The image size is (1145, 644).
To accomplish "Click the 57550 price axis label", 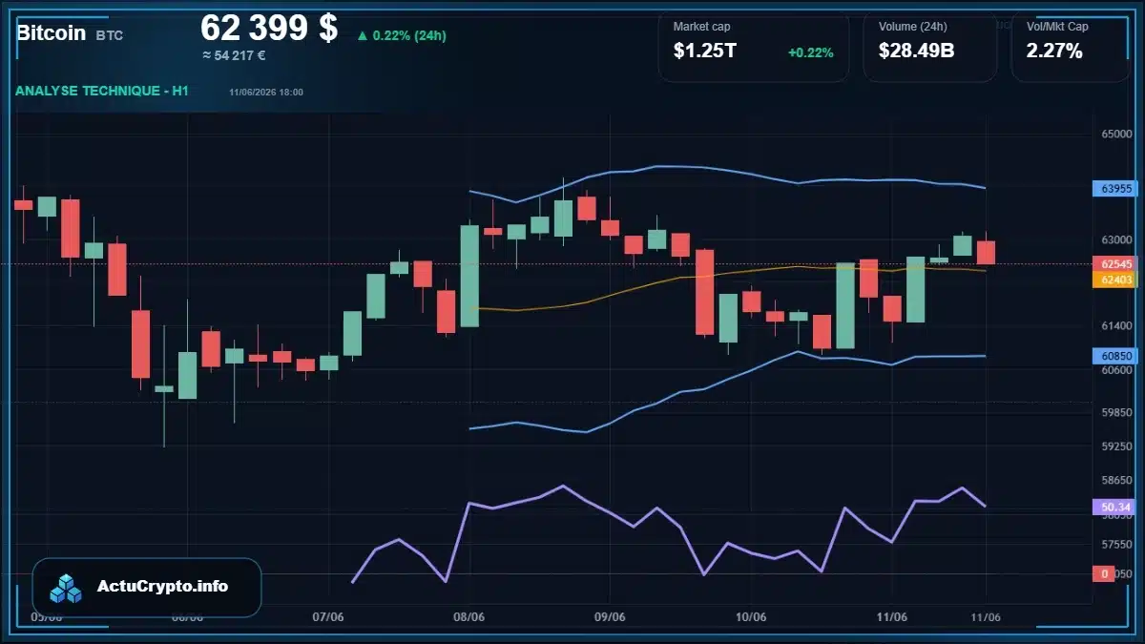I will (1116, 545).
